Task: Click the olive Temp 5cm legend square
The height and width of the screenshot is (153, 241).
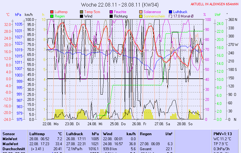Action: (x=82, y=12)
